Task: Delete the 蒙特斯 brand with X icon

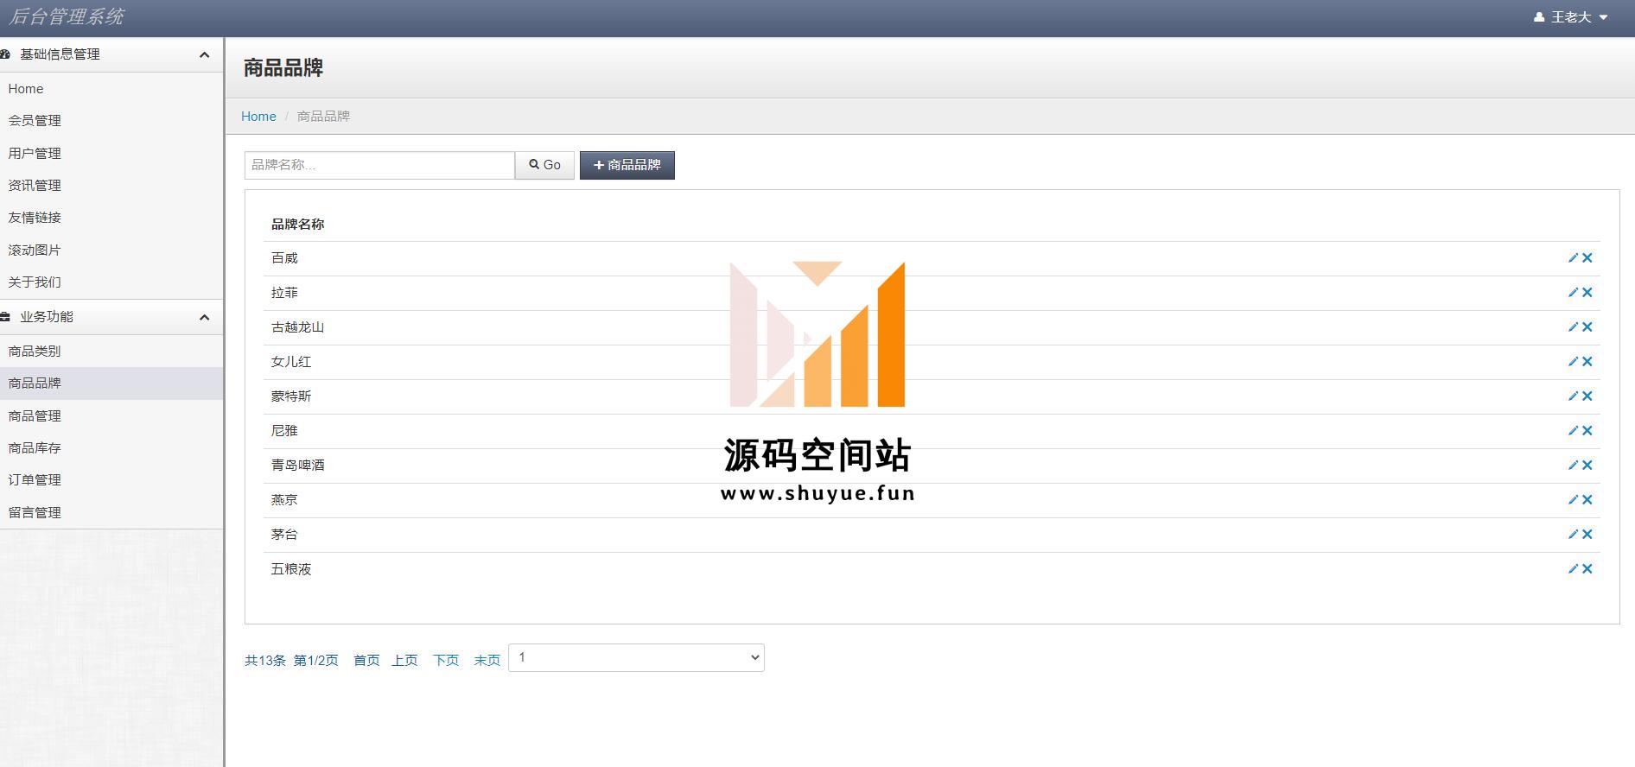Action: pos(1587,396)
